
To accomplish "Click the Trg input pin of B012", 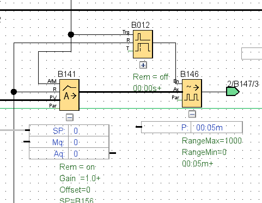I will pos(126,32).
